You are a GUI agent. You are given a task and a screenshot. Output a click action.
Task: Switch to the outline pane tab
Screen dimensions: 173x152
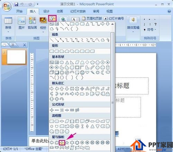coord(13,45)
